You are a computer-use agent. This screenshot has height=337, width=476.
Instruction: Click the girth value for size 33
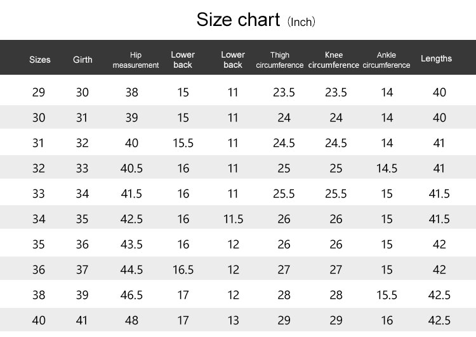coord(83,194)
